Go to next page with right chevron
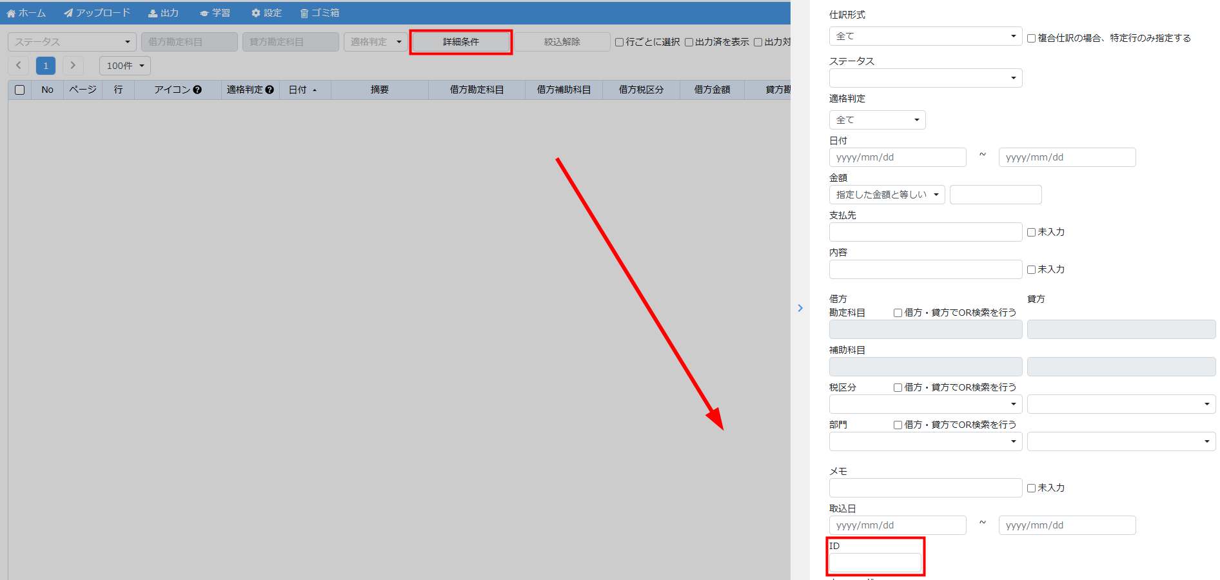The image size is (1220, 580). coord(73,66)
